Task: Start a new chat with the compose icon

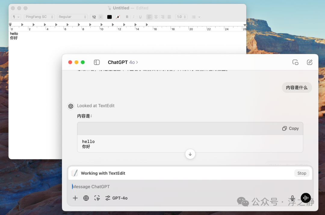Action: coord(309,62)
